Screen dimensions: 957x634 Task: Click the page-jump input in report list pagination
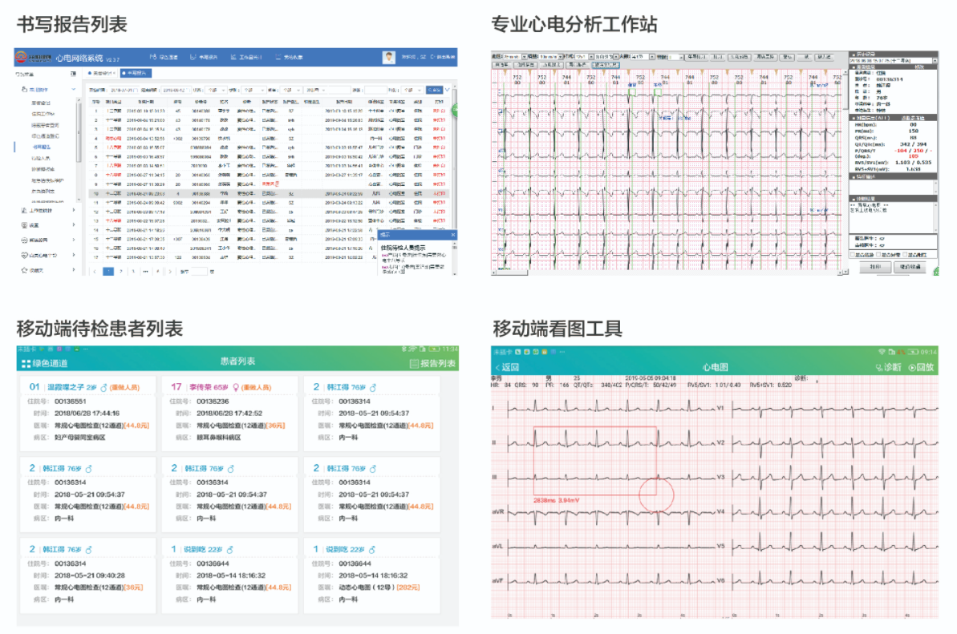pyautogui.click(x=200, y=271)
